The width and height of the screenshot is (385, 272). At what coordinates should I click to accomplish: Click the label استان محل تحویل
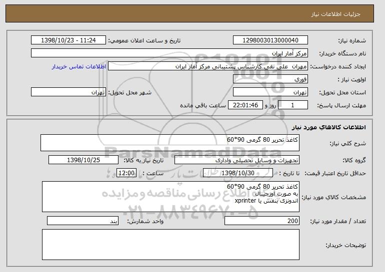coord(342,93)
